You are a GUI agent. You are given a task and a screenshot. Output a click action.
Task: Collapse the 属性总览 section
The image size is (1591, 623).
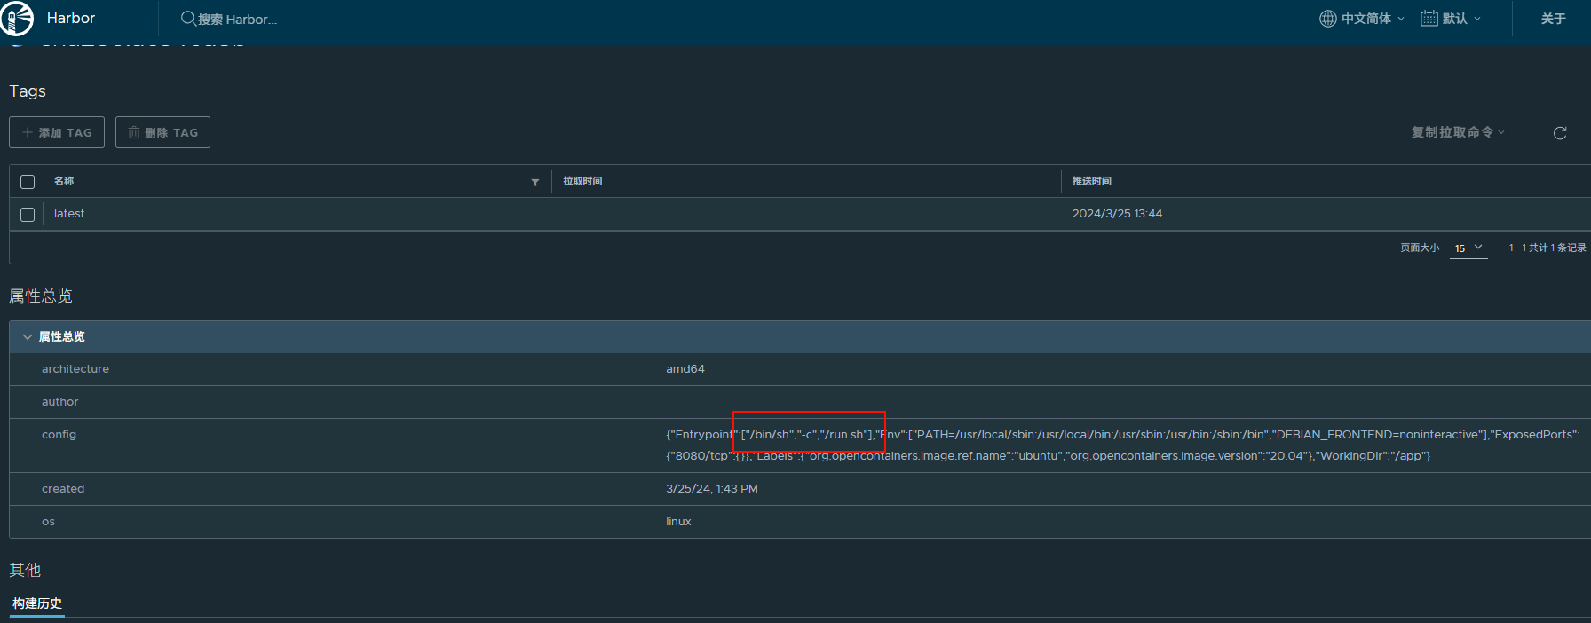click(x=28, y=337)
